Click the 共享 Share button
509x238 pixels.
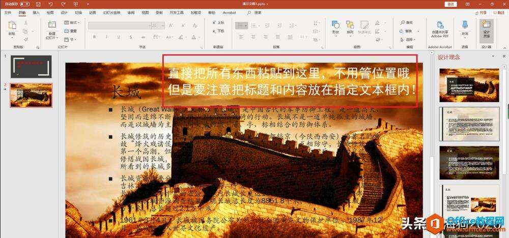tap(481, 13)
